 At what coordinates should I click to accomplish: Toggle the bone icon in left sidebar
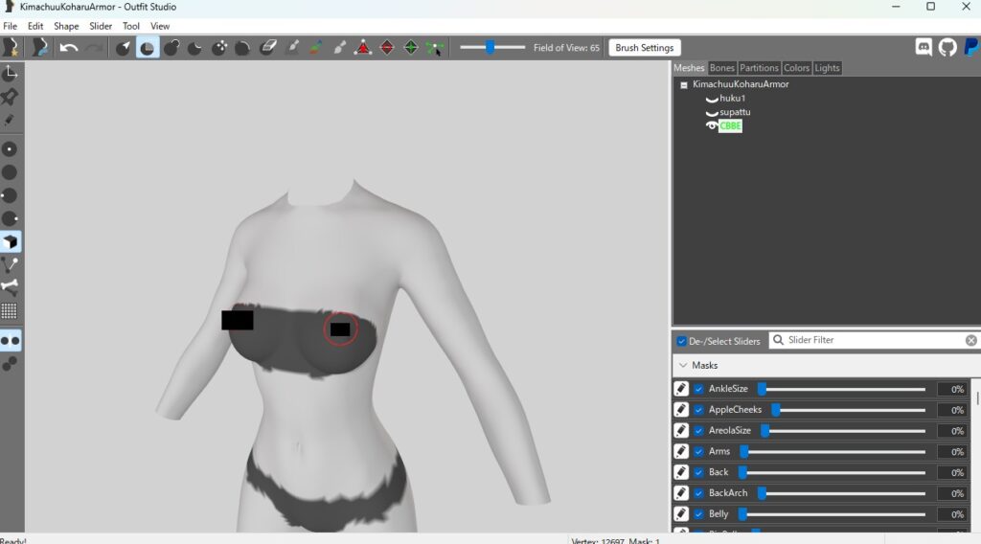[x=10, y=286]
